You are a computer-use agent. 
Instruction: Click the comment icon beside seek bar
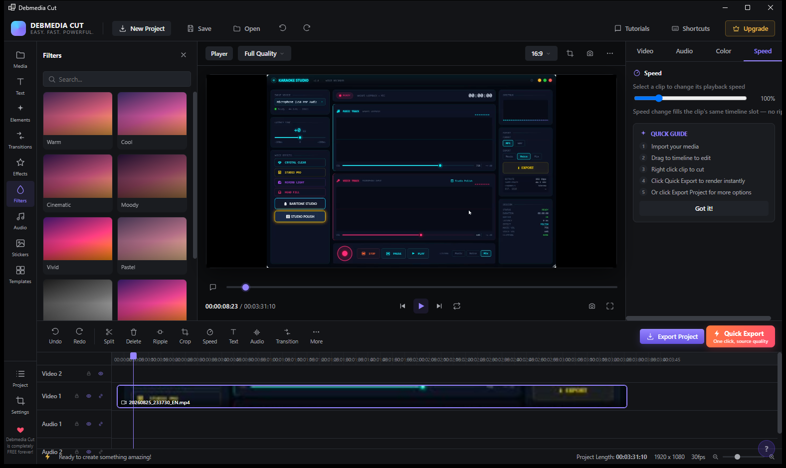[213, 287]
